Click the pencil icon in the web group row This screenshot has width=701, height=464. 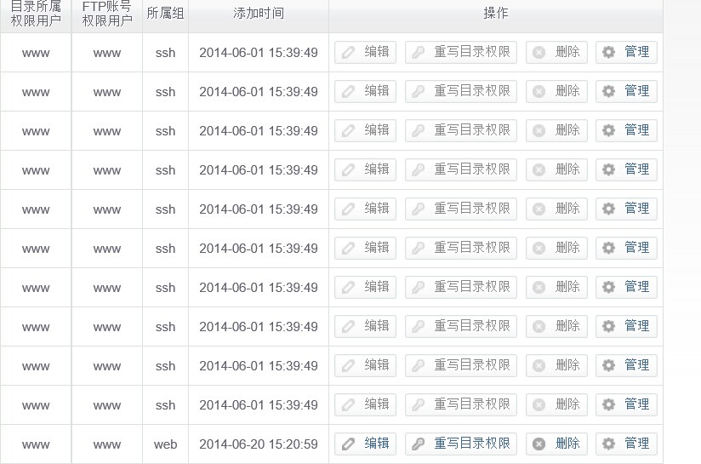tap(348, 444)
